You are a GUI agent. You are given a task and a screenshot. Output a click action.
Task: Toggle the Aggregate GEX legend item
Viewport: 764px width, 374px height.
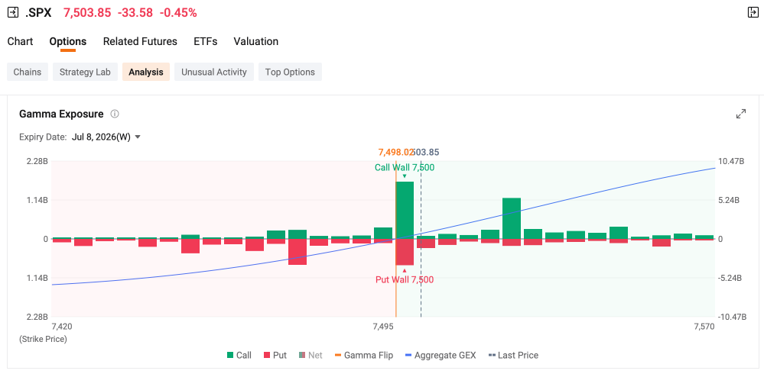tap(441, 355)
